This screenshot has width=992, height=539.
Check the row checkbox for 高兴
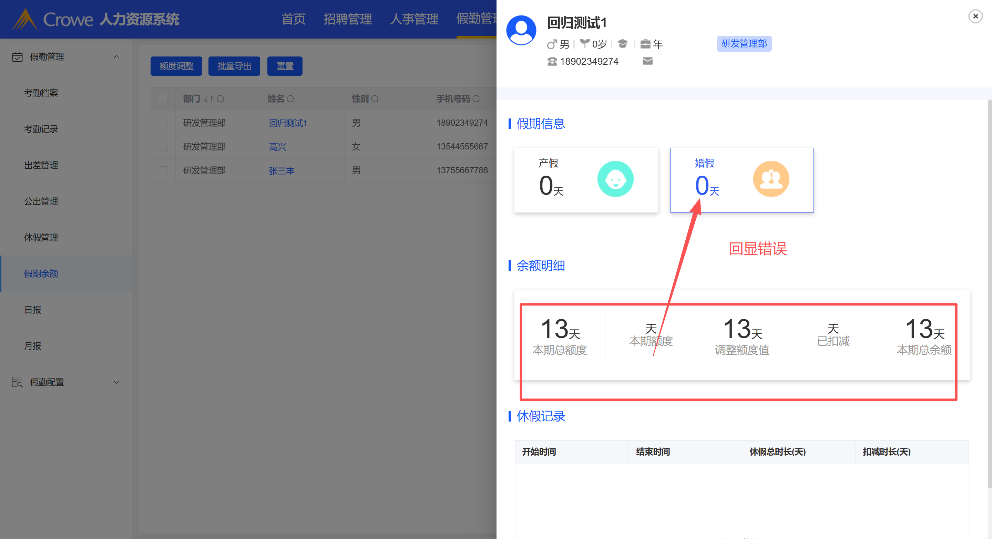163,147
